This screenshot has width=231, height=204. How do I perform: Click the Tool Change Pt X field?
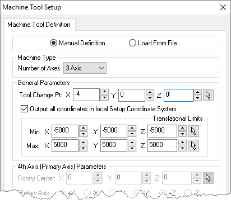pos(86,95)
